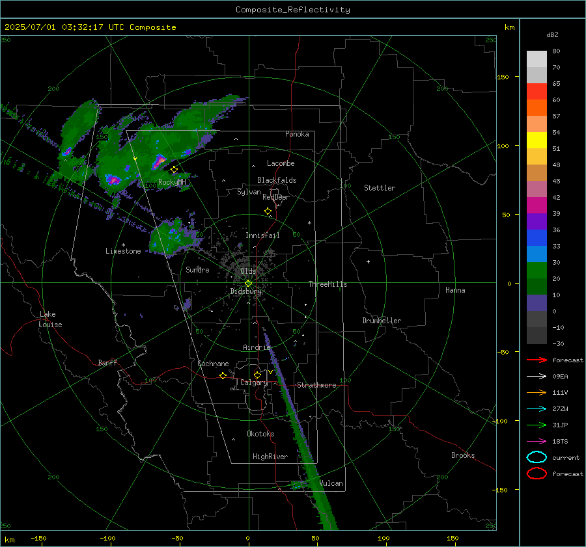Click the 'Drumheller' city label
The width and height of the screenshot is (586, 547).
click(382, 321)
